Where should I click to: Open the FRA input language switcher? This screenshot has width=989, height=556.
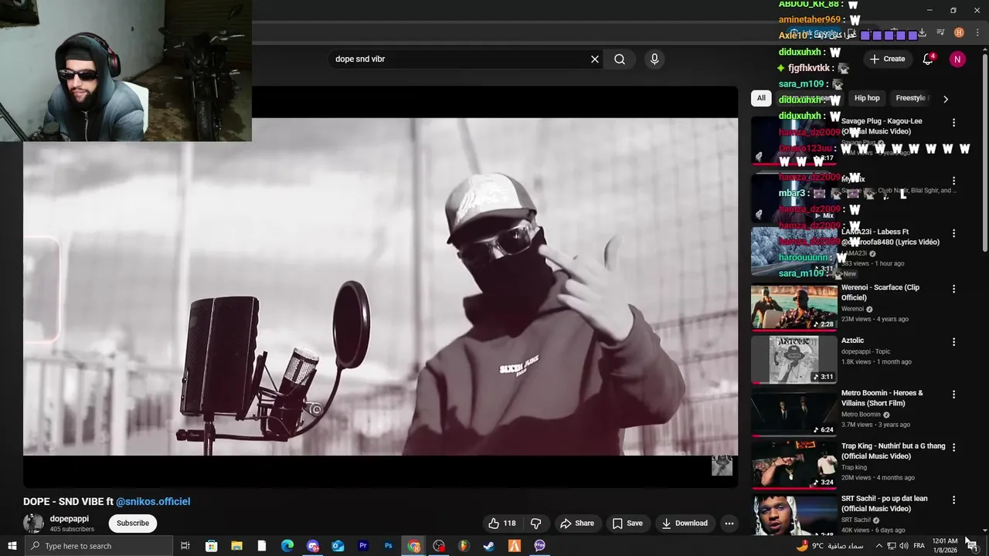(919, 546)
